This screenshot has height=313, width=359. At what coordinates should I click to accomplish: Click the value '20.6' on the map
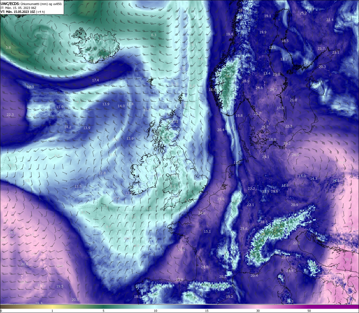tap(24, 264)
